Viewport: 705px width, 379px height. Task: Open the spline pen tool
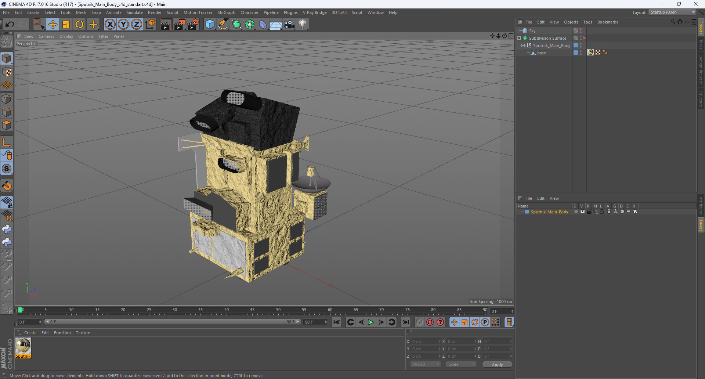click(223, 25)
